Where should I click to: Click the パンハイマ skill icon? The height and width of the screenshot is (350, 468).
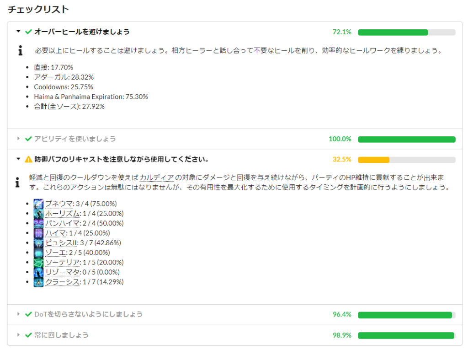click(x=38, y=223)
